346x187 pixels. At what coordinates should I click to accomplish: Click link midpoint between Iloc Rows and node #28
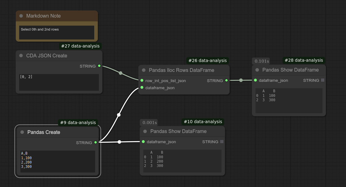coord(241,80)
